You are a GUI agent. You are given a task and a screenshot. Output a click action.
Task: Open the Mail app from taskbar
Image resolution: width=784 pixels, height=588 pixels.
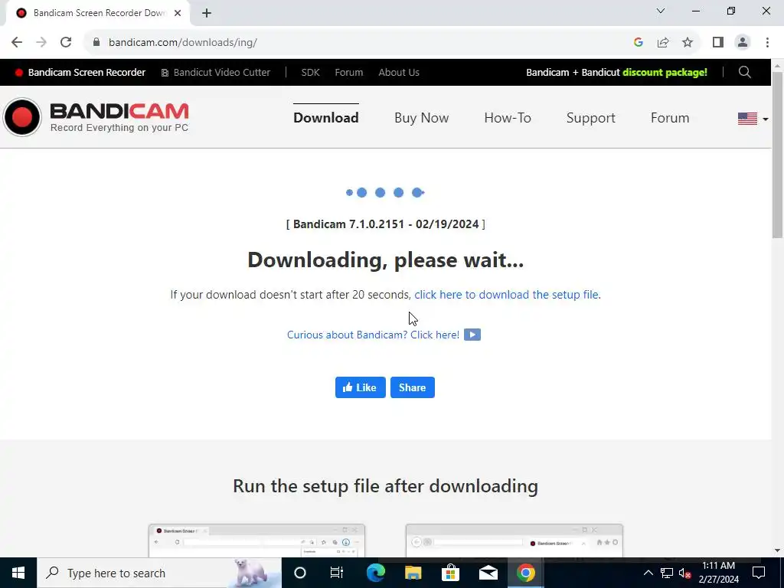[488, 573]
